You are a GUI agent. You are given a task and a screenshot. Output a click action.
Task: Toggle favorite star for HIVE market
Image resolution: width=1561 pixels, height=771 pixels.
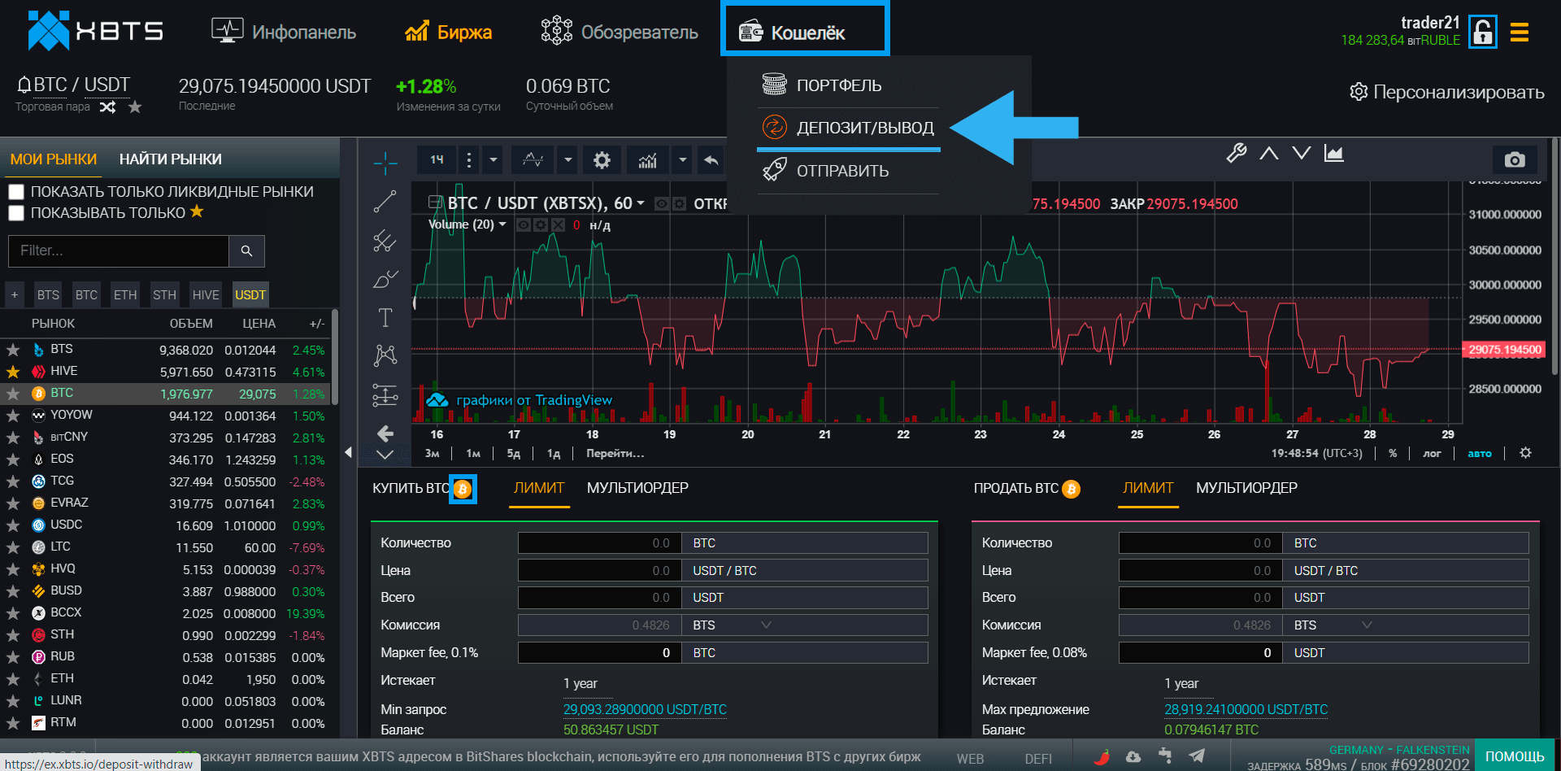click(x=13, y=372)
